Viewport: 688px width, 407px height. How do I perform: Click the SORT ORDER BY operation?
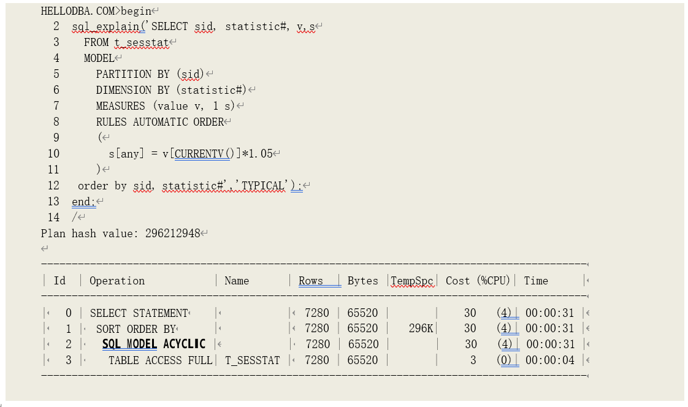[136, 329]
